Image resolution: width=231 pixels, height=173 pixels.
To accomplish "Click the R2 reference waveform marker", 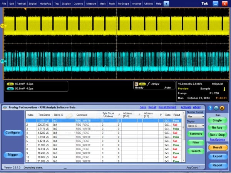I will [x=3, y=61].
